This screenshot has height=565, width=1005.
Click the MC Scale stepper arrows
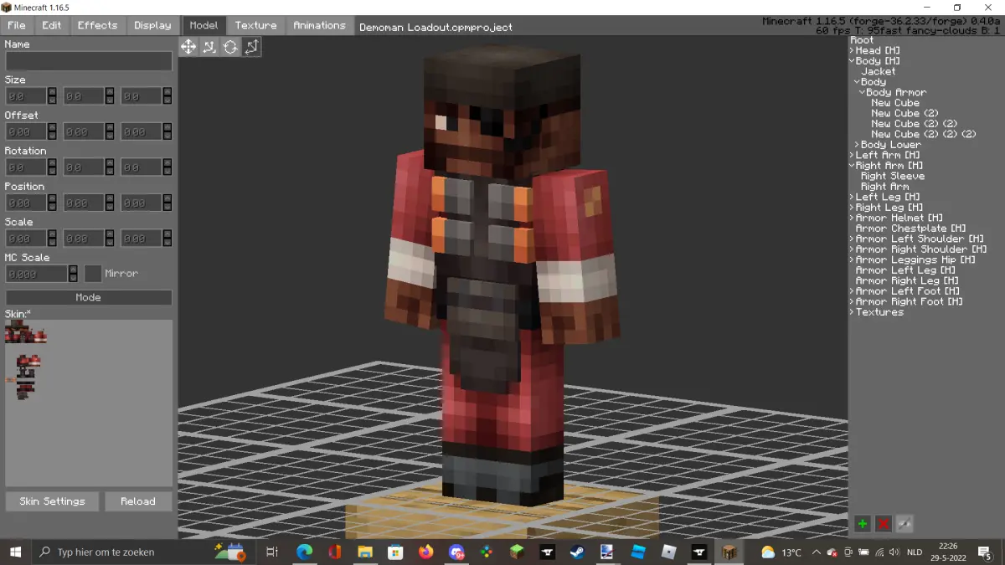[74, 274]
